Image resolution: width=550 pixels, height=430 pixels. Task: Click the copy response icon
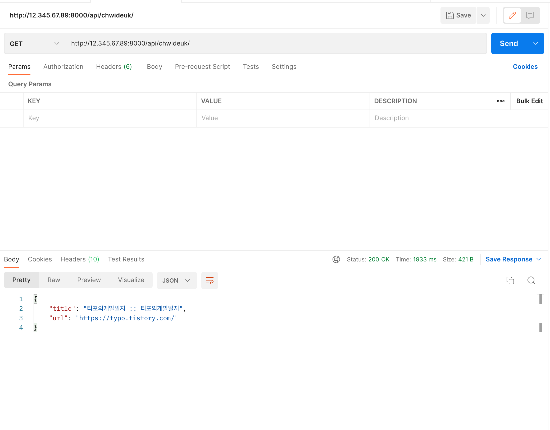click(x=510, y=280)
